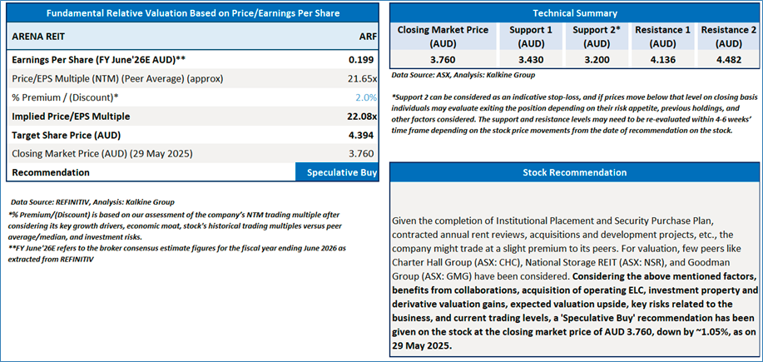763x362 pixels.
Task: Click the Closing Market Price column header
Action: tap(443, 37)
